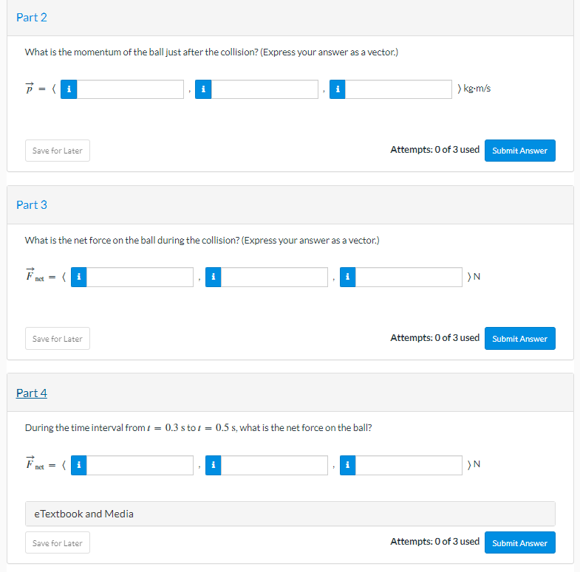Save Part 3 for later
The height and width of the screenshot is (572, 580).
point(58,339)
